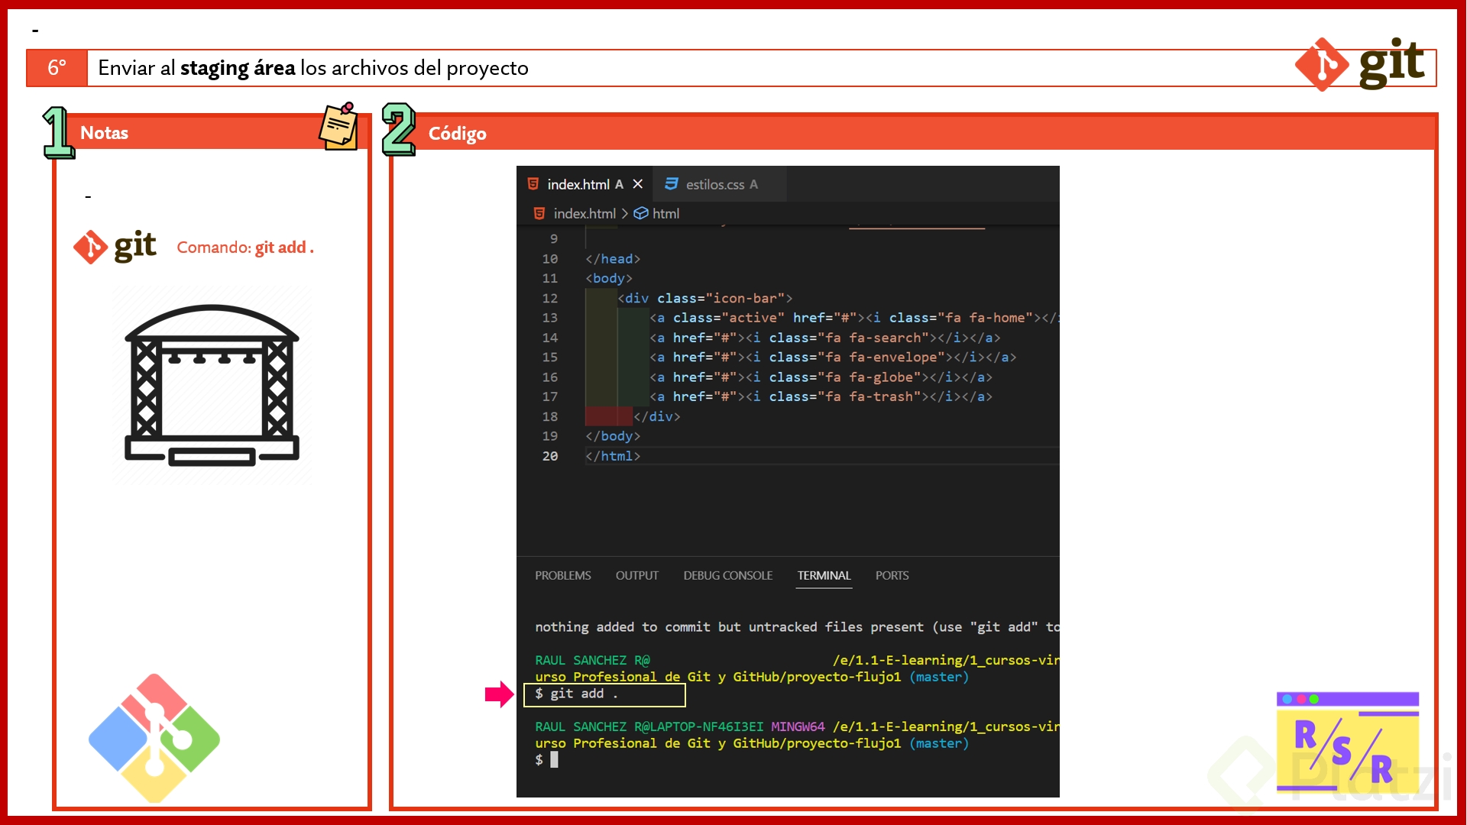Click line number 12 in the gutter
1467x825 pixels.
coord(550,299)
